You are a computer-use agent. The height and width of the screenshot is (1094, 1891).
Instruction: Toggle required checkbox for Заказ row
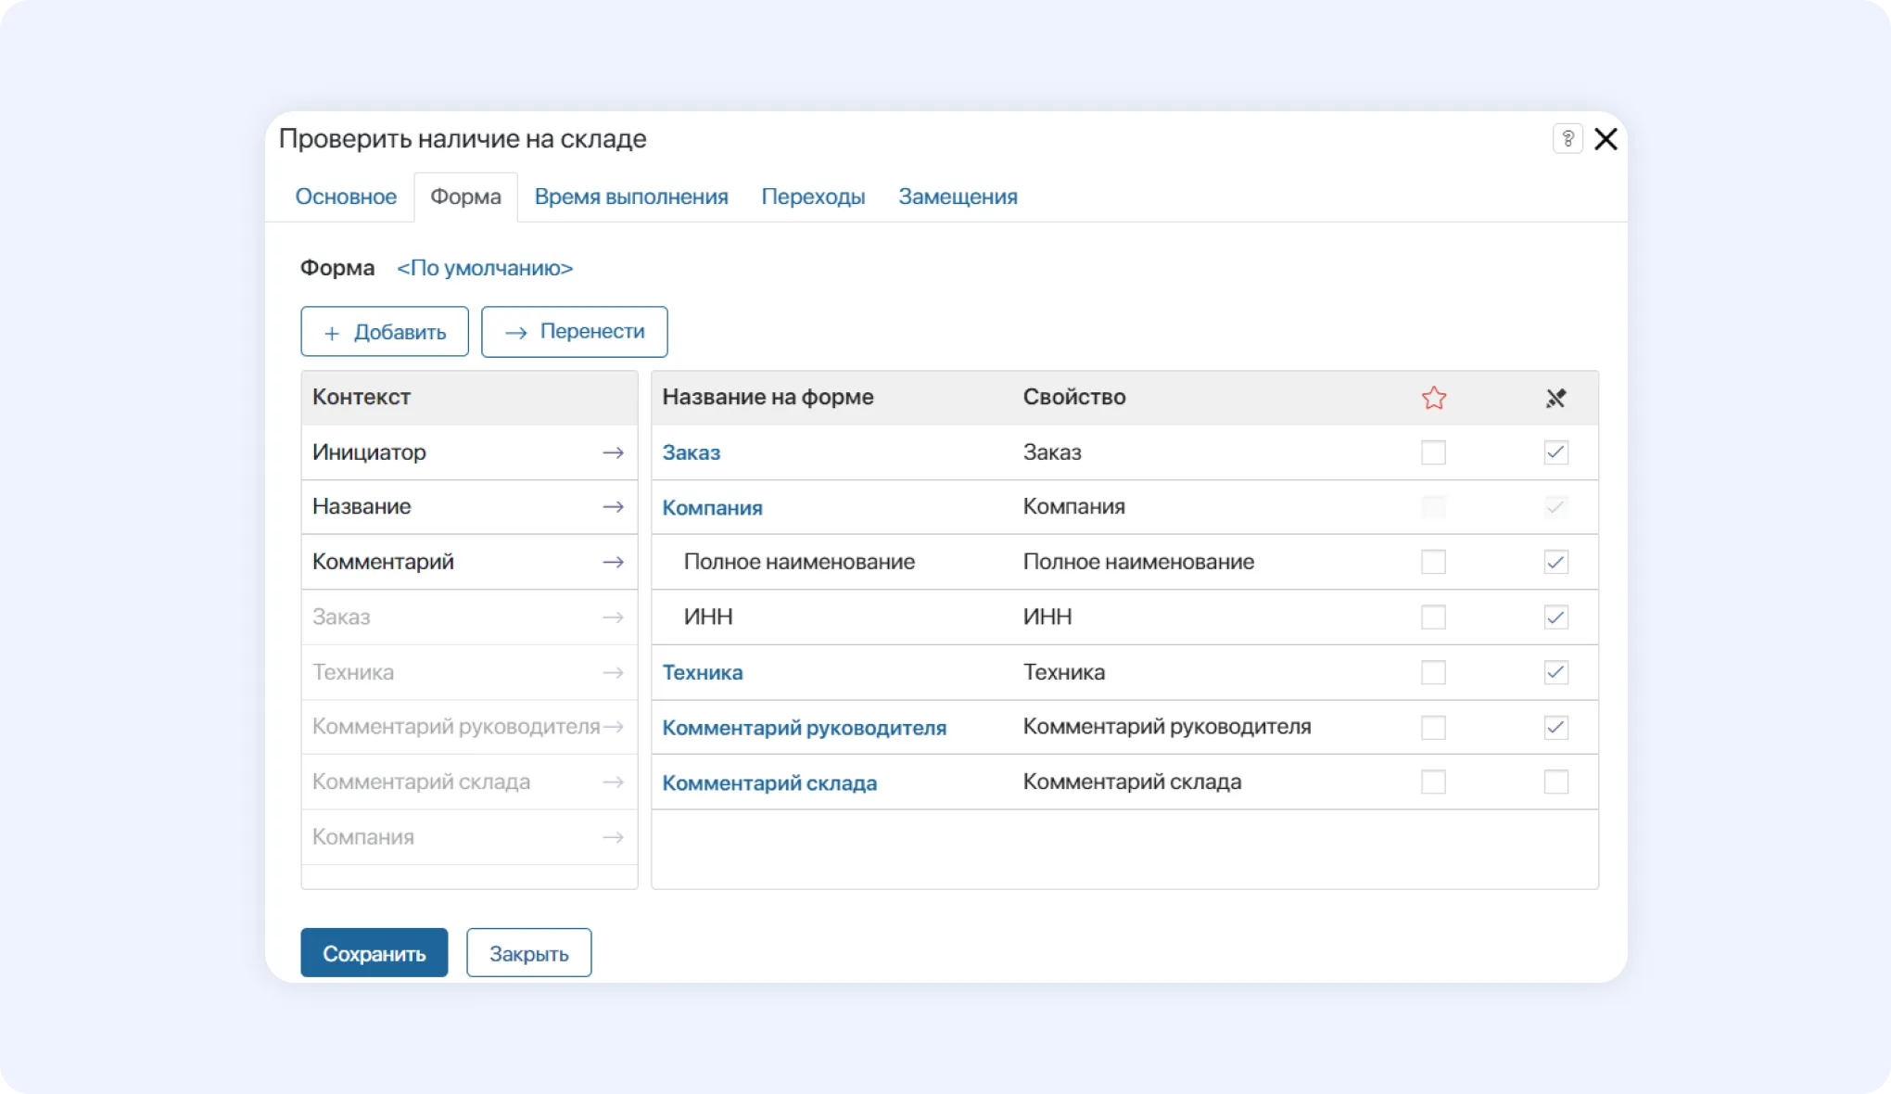coord(1433,452)
